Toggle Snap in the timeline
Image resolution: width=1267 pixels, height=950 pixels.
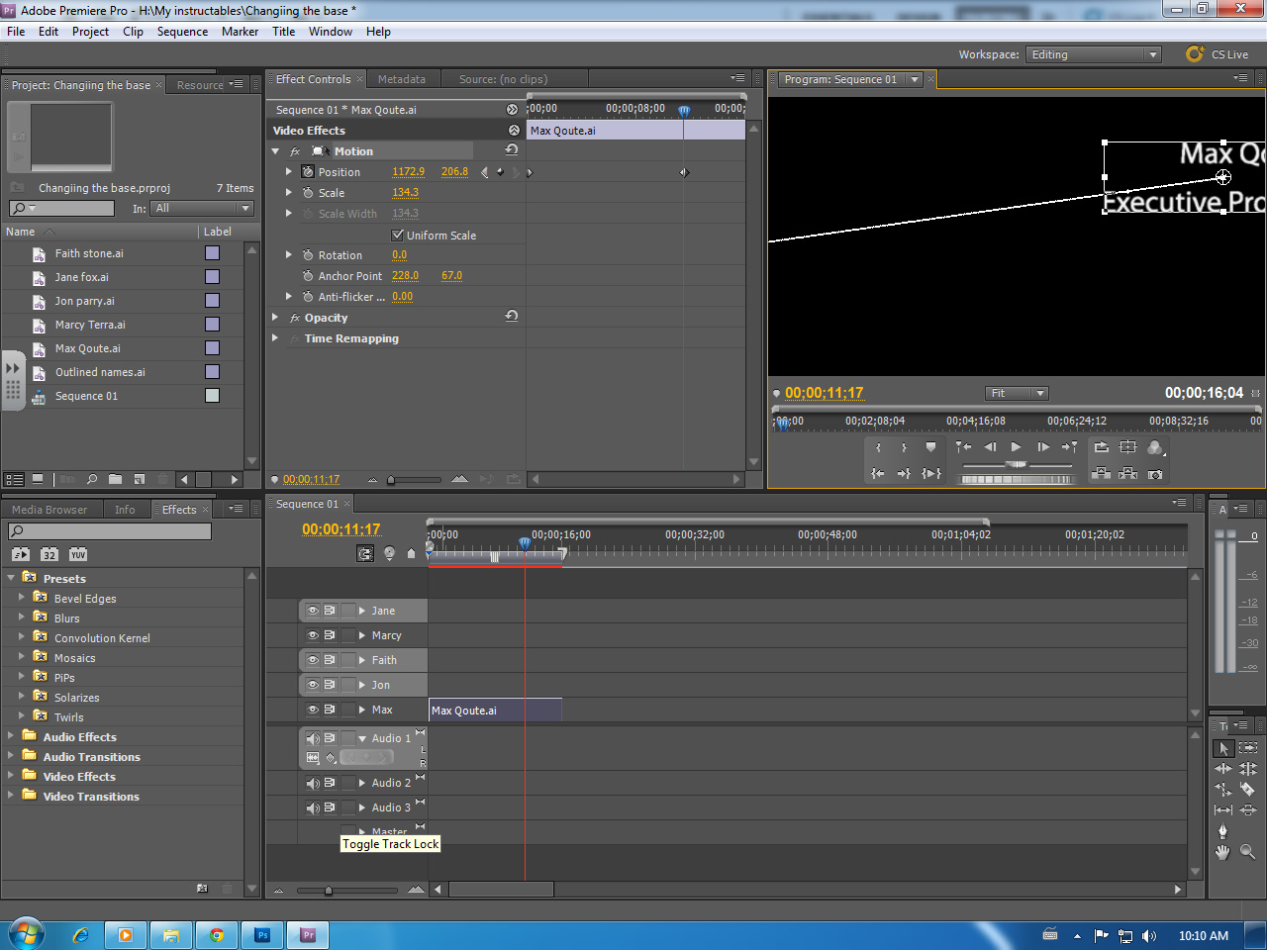click(365, 553)
